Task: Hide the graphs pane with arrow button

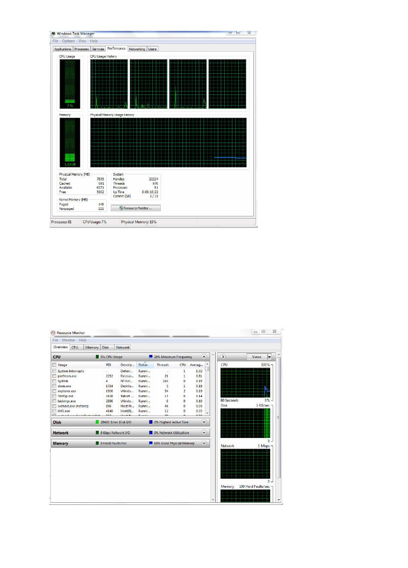Action: [223, 357]
